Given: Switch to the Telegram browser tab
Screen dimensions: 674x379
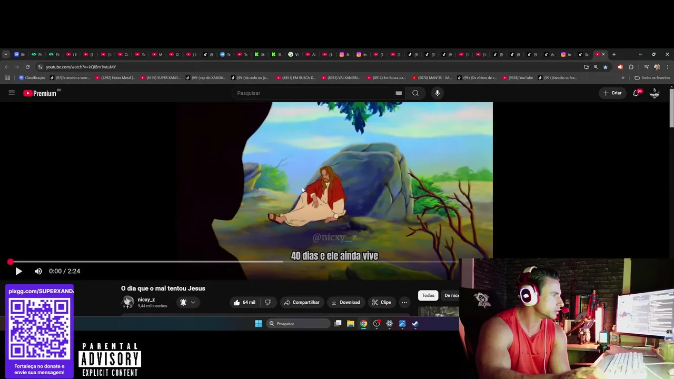Looking at the screenshot, I should point(226,54).
